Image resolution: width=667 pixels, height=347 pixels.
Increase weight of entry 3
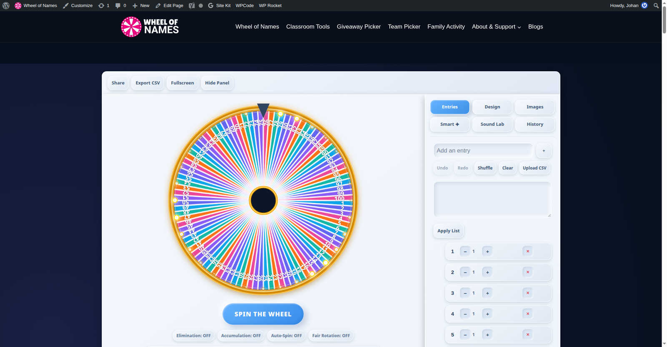(x=487, y=293)
